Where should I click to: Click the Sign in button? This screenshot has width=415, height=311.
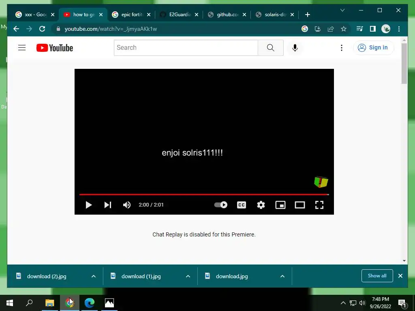pos(373,48)
